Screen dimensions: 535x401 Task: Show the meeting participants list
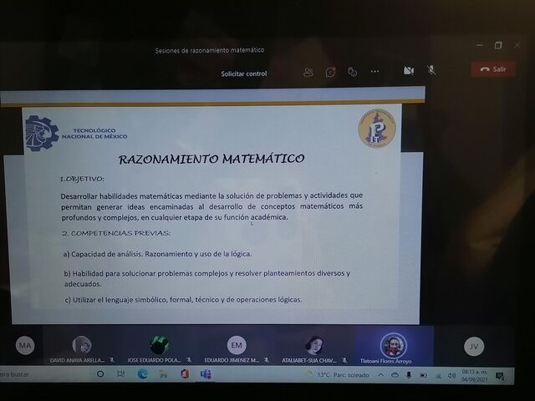[308, 72]
